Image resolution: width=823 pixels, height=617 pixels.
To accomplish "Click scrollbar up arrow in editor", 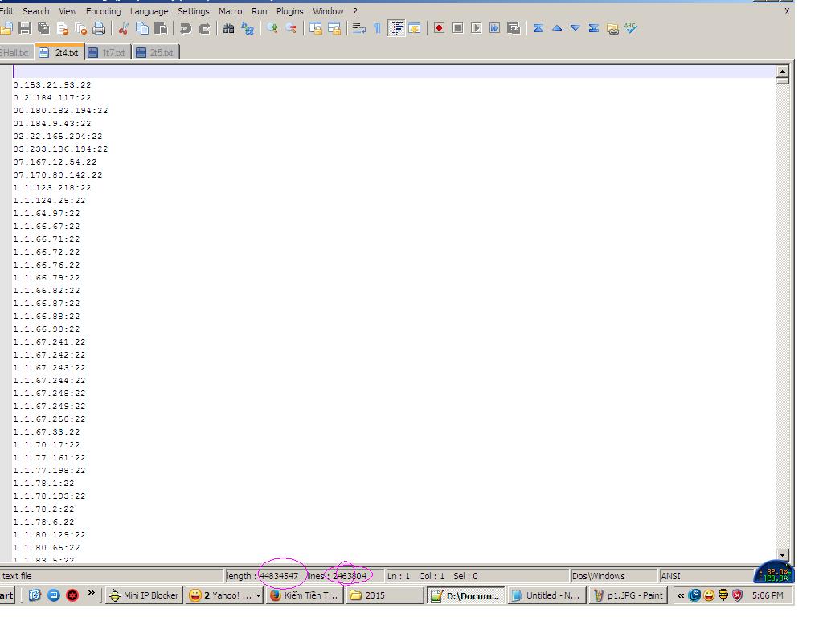I will click(x=782, y=72).
